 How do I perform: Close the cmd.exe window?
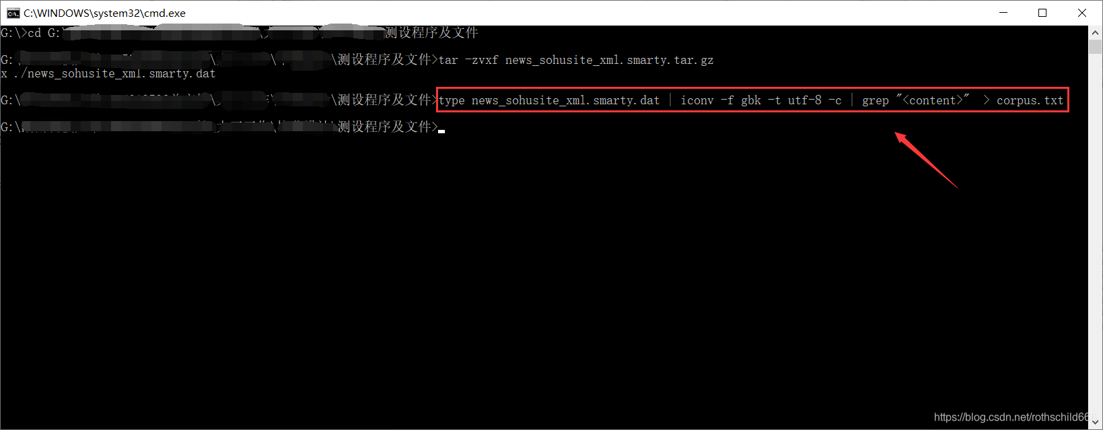point(1082,13)
